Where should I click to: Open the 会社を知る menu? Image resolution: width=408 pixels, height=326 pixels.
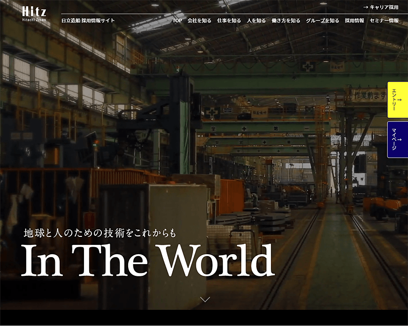(x=199, y=21)
